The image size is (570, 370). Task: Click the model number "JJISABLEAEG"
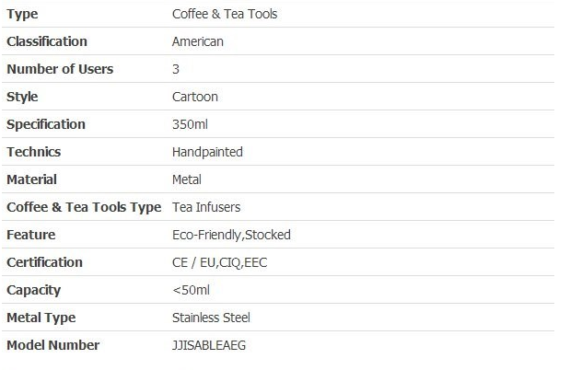(209, 345)
